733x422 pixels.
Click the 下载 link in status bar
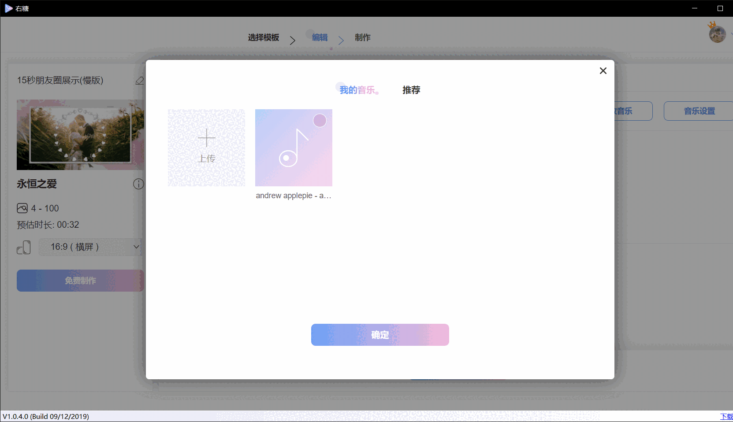(727, 416)
